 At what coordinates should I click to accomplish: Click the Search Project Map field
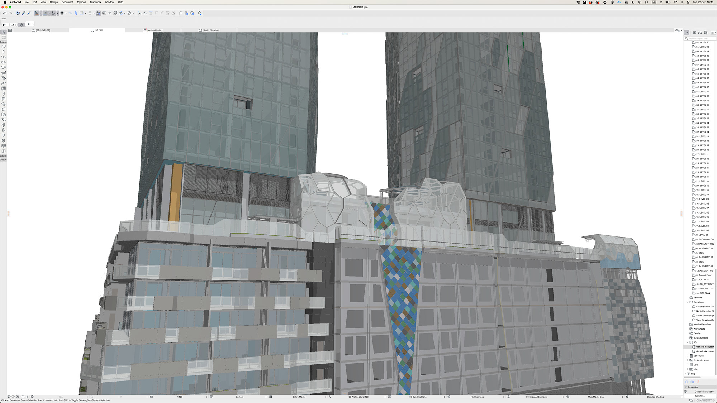click(x=700, y=38)
